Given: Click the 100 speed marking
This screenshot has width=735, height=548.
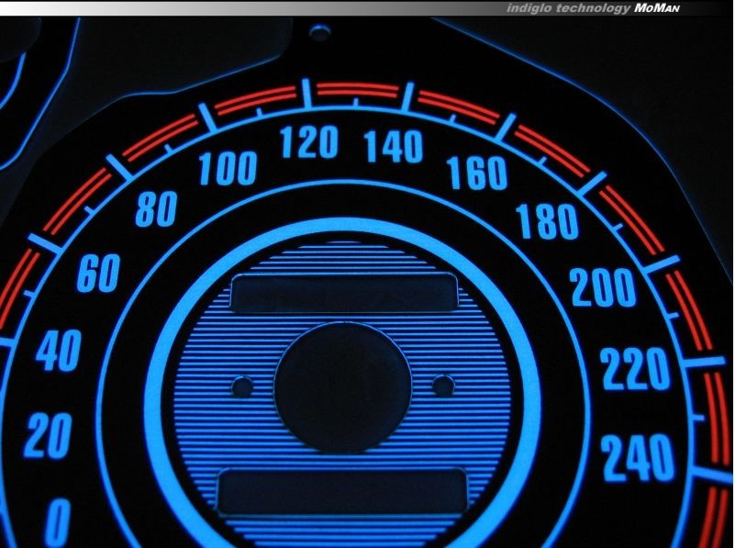Looking at the screenshot, I should coord(228,169).
